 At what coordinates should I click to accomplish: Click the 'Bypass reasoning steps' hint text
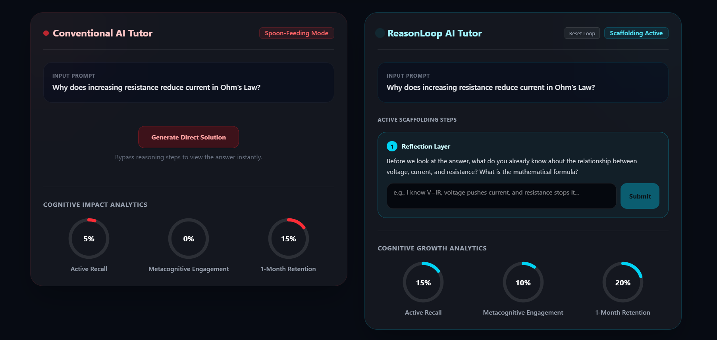coord(189,157)
